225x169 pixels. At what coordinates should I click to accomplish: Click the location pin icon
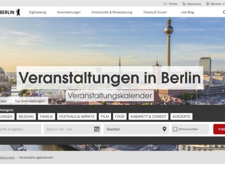[164, 129]
